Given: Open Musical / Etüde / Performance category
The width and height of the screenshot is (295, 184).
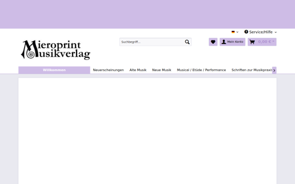Looking at the screenshot, I should click(x=201, y=70).
